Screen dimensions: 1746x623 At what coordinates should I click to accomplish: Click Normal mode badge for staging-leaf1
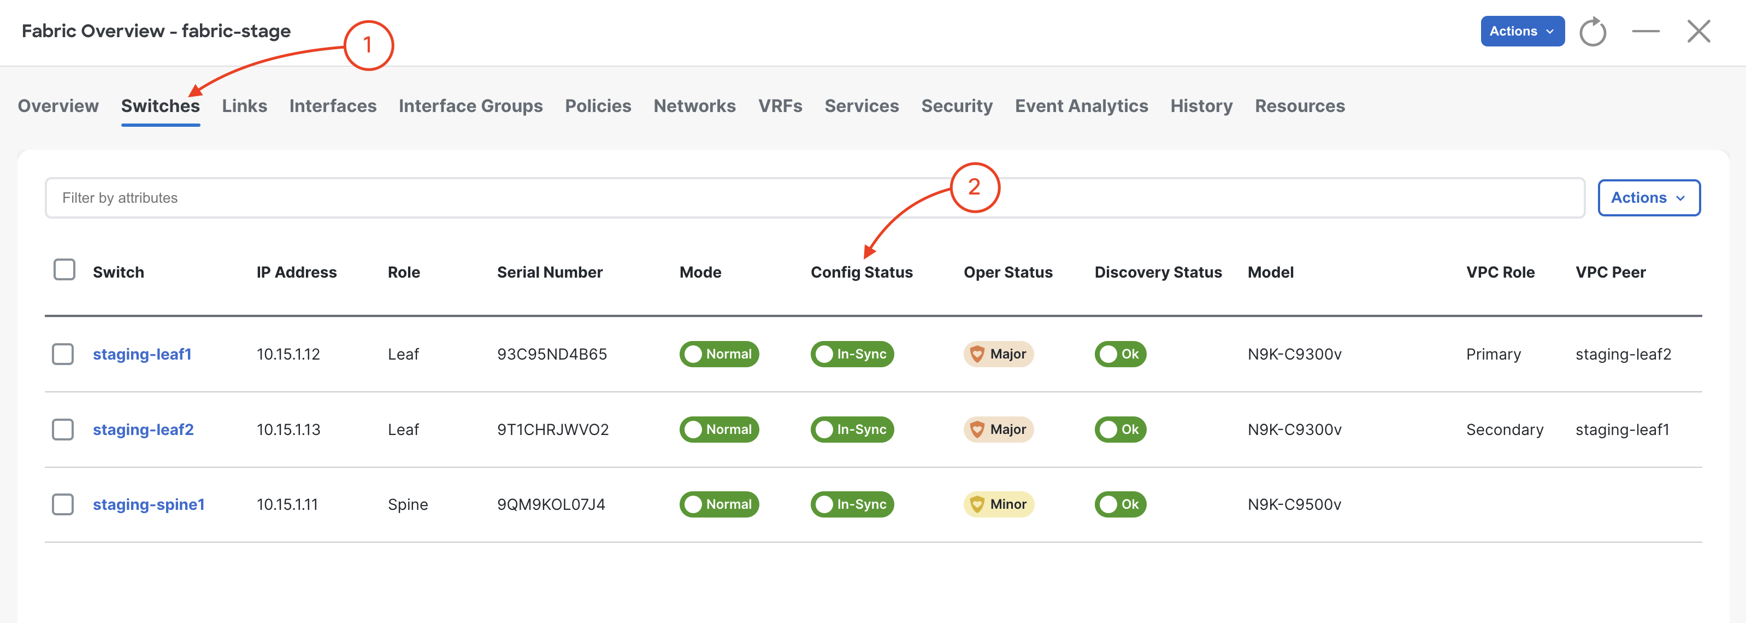tap(719, 354)
